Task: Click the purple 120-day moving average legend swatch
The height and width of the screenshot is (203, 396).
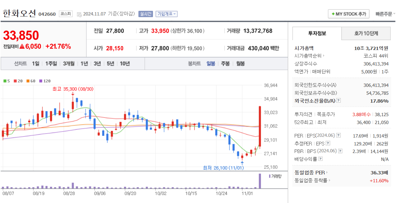Action: 40,81
